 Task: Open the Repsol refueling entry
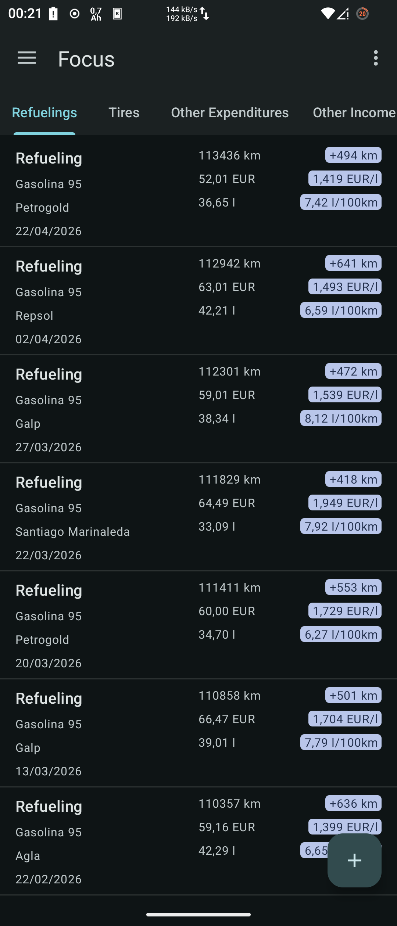pyautogui.click(x=198, y=301)
